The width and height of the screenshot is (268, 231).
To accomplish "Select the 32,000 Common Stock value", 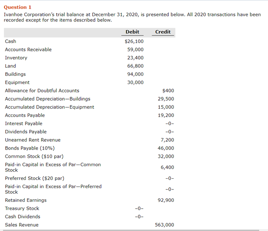I will (x=166, y=156).
